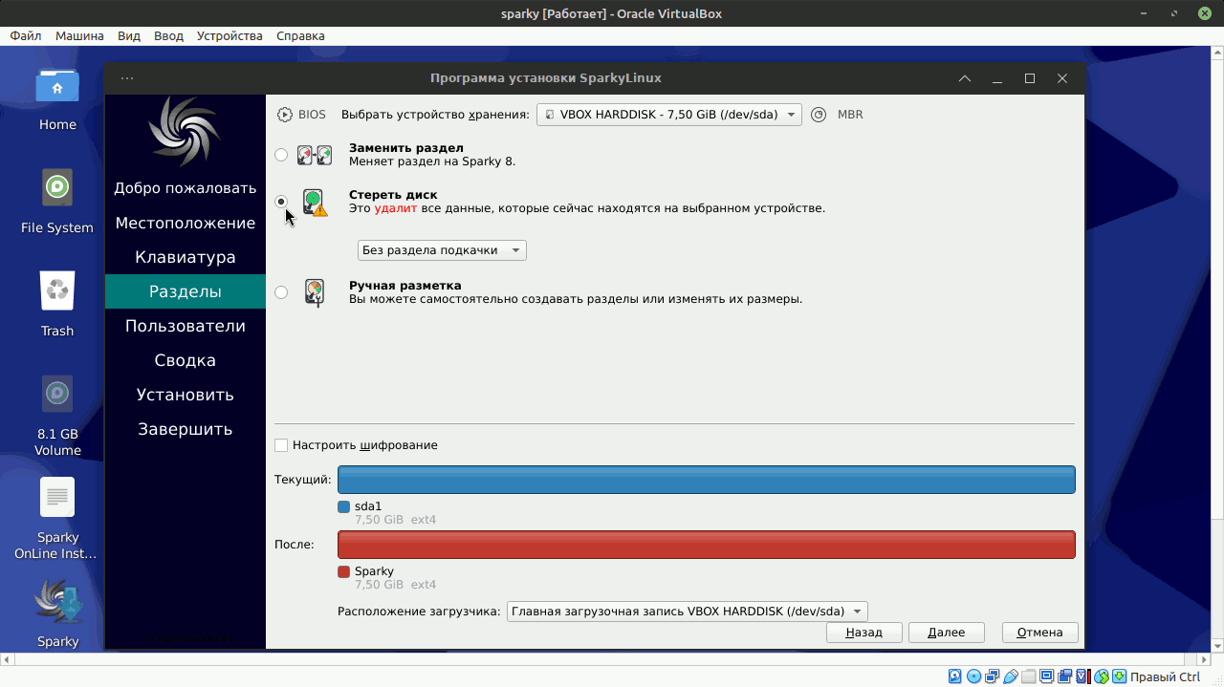This screenshot has height=687, width=1224.
Task: Open the 8.1 GB Volume icon
Action: (57, 393)
